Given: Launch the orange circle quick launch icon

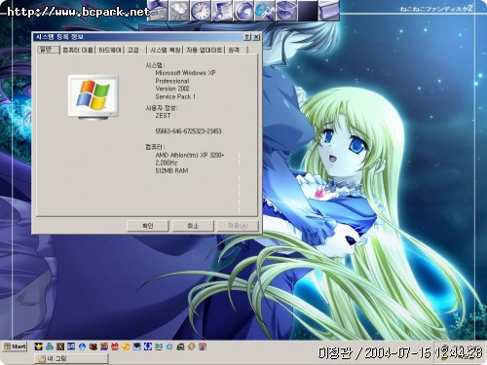Looking at the screenshot, I should click(x=126, y=347).
